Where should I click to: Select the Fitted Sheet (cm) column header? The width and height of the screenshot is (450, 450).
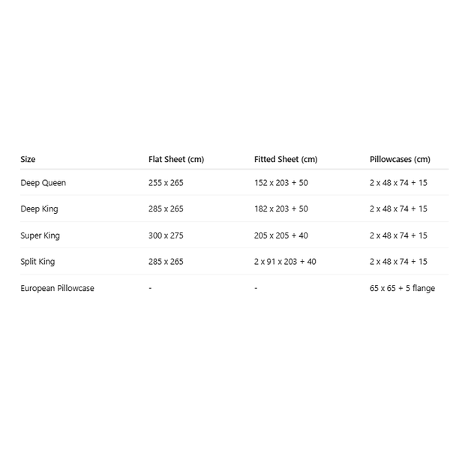tap(286, 159)
